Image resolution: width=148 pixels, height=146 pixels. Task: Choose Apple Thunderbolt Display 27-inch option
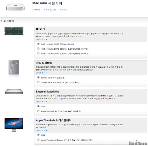click(x=38, y=140)
